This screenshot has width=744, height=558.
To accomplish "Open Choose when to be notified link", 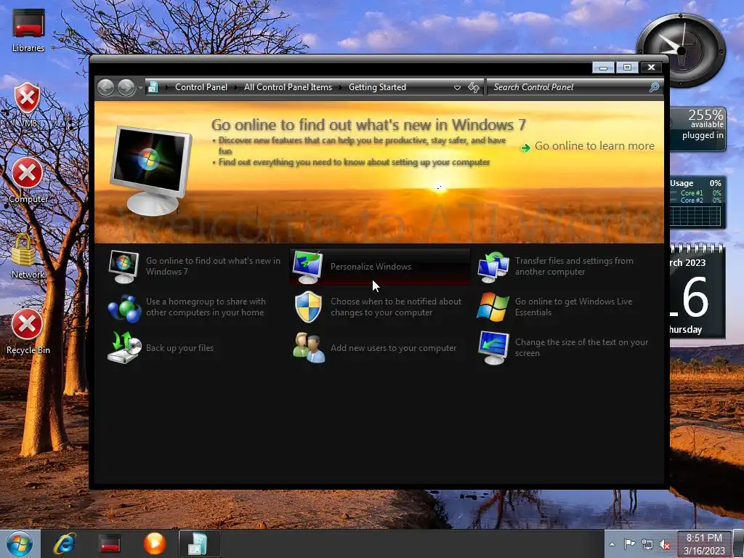I will pos(396,307).
